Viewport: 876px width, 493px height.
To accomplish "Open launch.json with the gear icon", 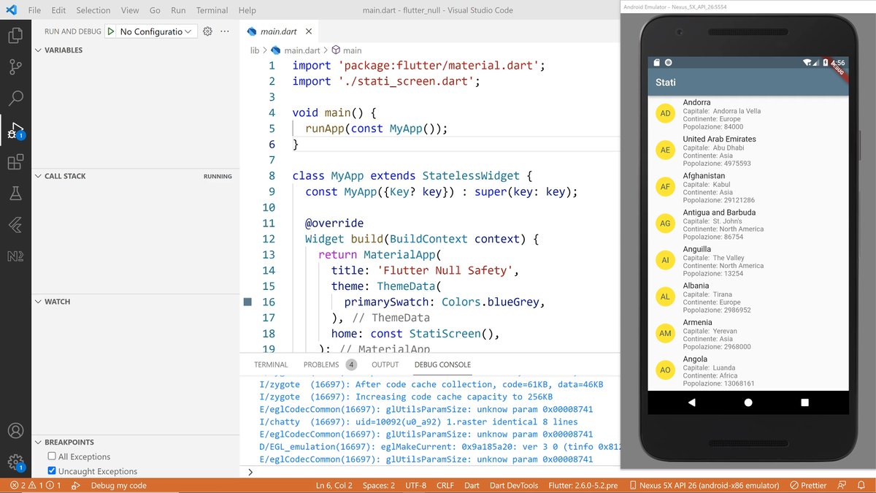I will pos(207,31).
